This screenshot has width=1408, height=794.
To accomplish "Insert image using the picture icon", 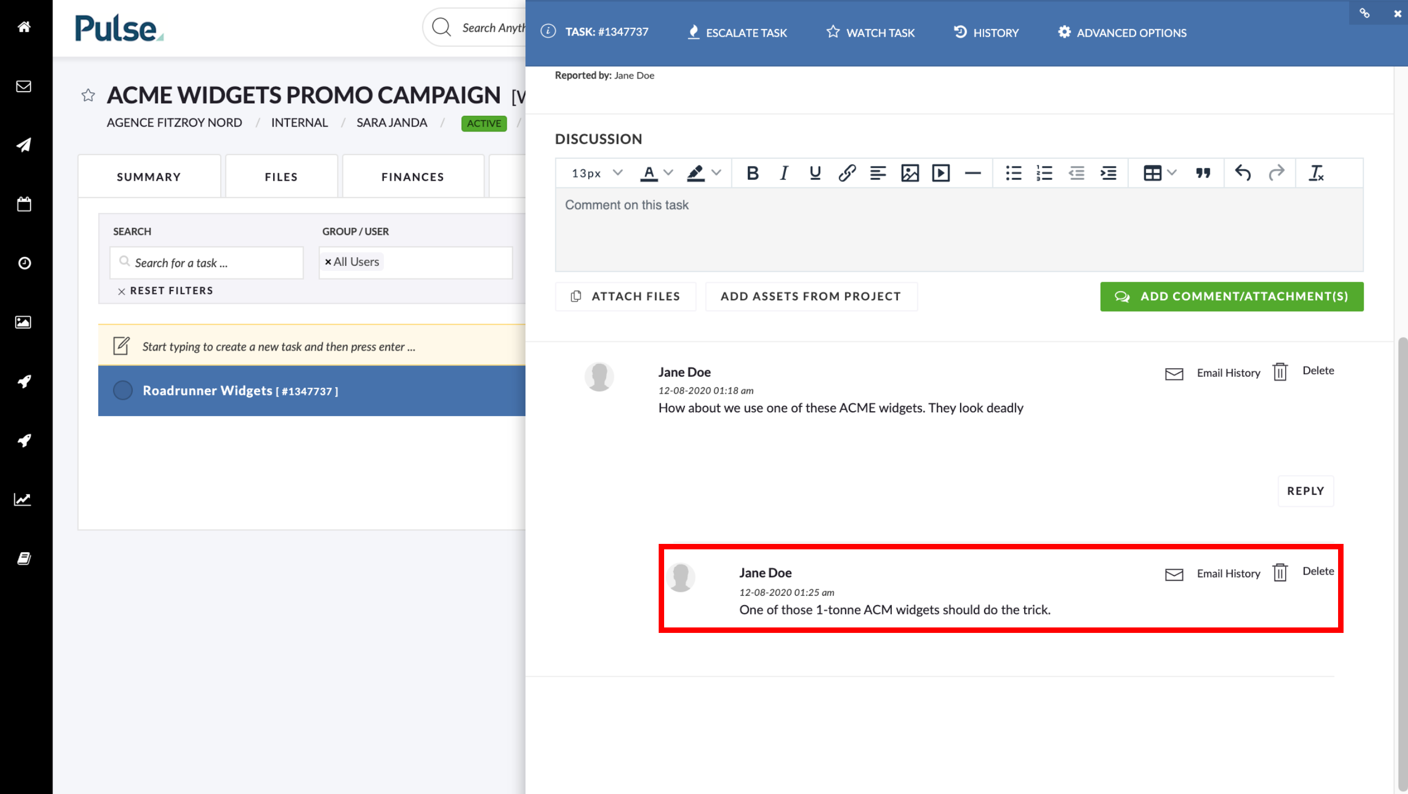I will coord(909,173).
